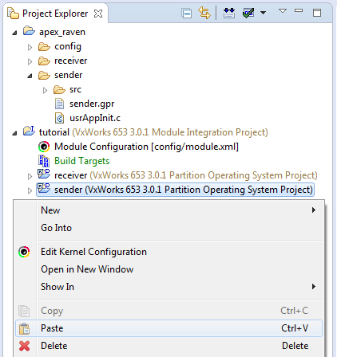Expand the config folder
337x357 pixels.
[x=30, y=47]
